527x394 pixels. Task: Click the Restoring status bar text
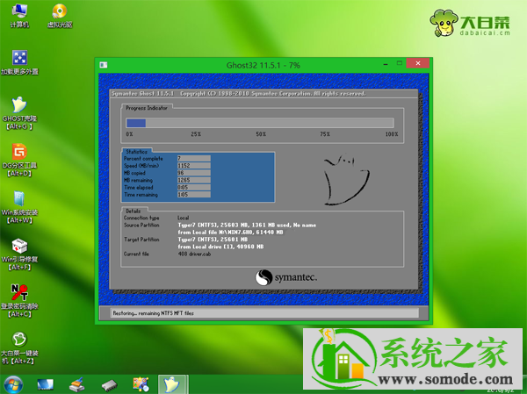[153, 313]
